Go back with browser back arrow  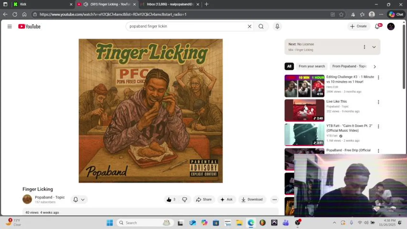5,14
